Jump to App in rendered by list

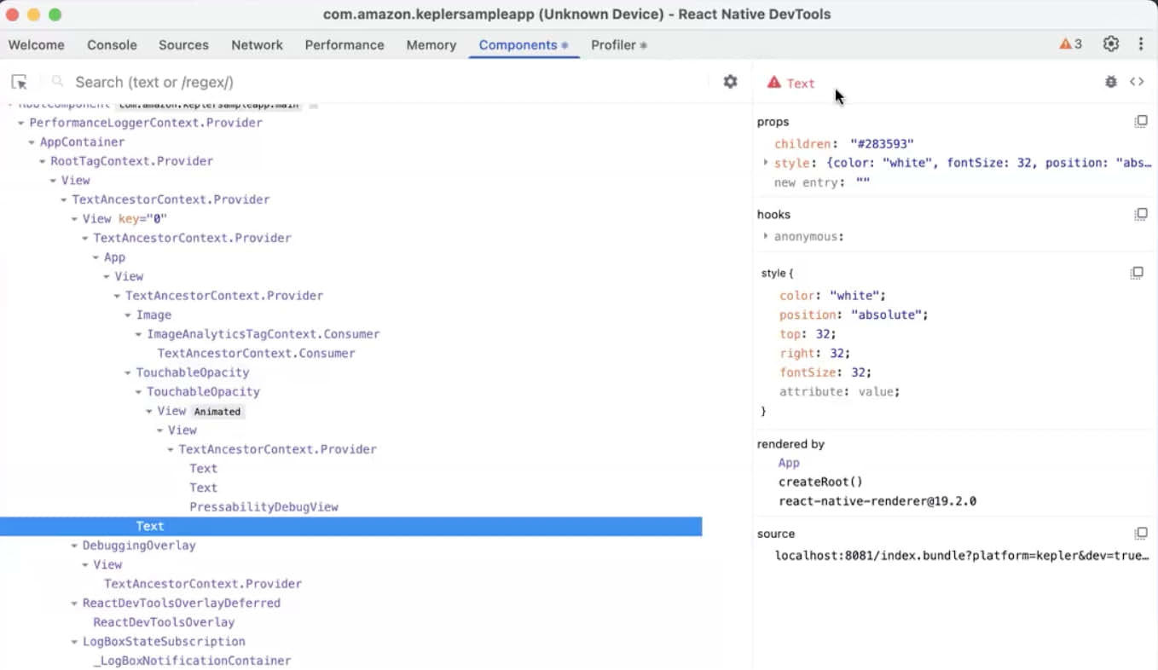click(x=789, y=463)
